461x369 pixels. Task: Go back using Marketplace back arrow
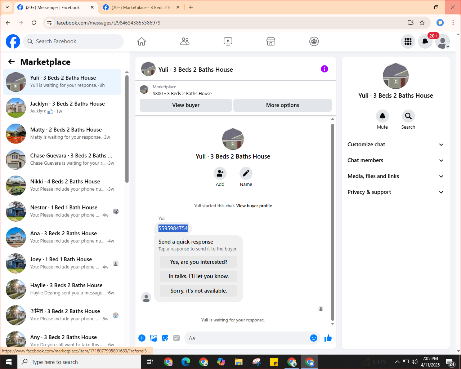pyautogui.click(x=12, y=62)
